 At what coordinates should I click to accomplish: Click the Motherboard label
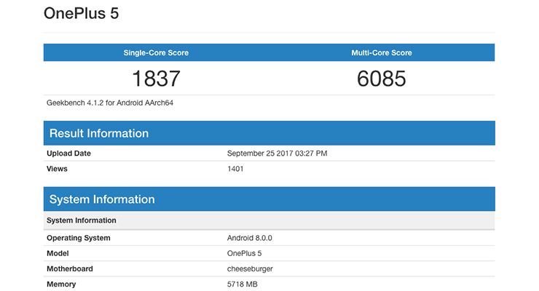tap(70, 268)
